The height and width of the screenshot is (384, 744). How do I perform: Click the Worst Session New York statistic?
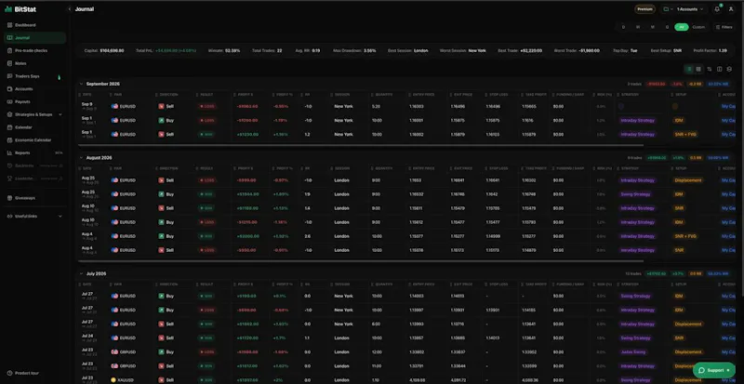[462, 50]
